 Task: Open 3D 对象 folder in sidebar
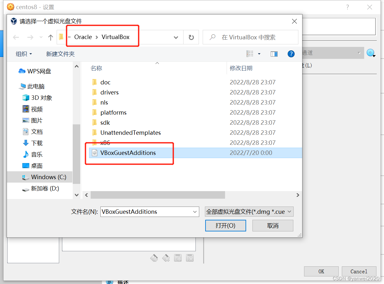pos(37,98)
